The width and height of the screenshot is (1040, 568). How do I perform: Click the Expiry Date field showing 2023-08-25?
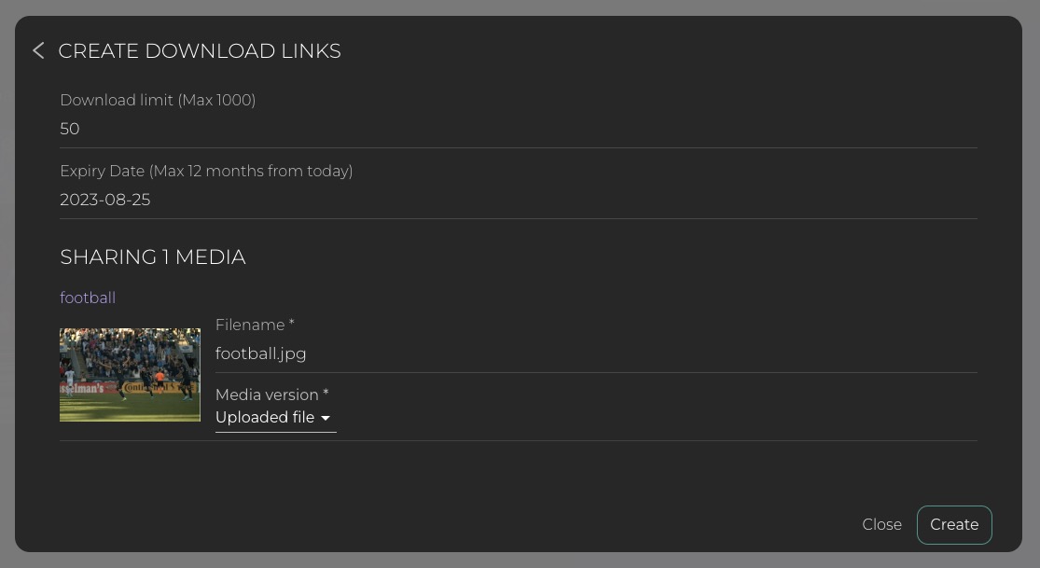(x=518, y=200)
